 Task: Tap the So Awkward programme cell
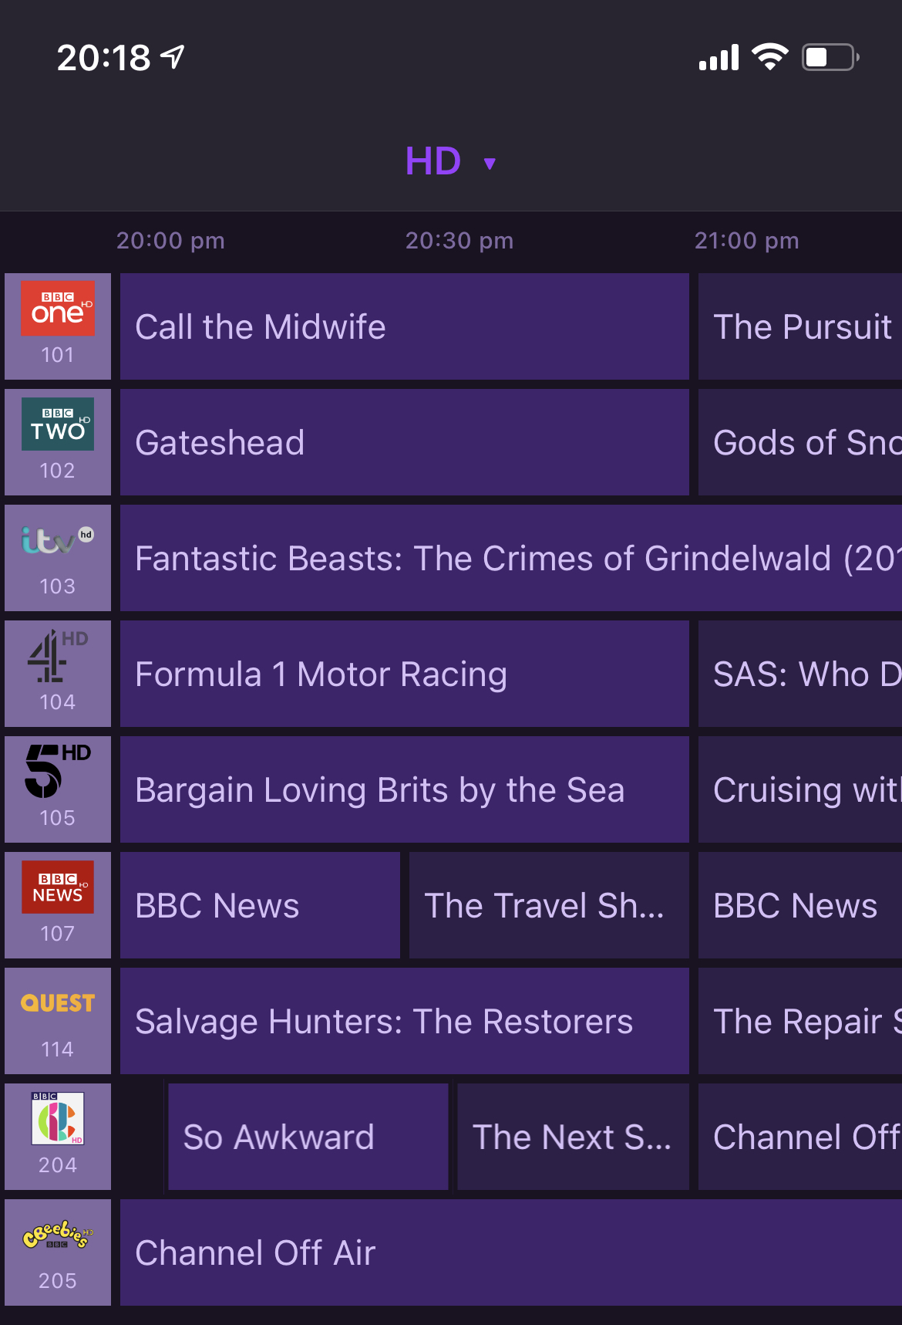point(308,1137)
